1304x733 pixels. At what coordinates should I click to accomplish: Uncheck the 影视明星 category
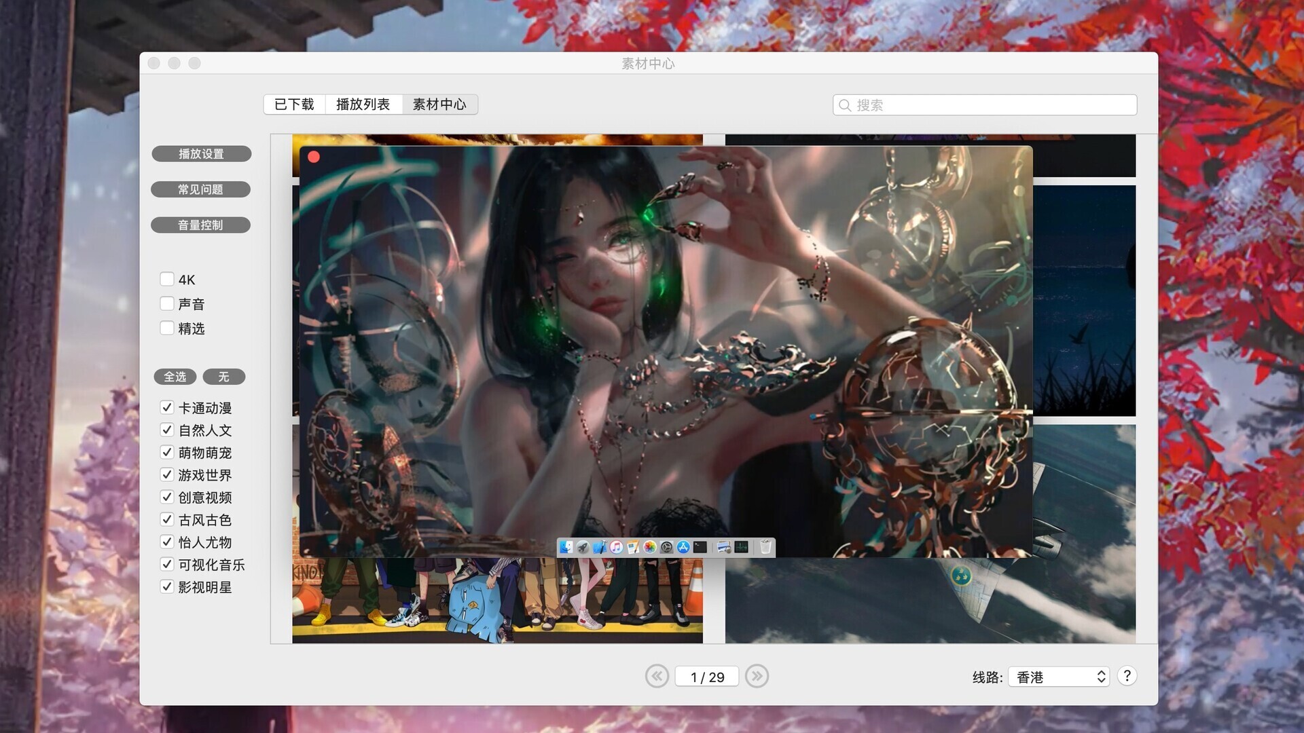tap(167, 586)
